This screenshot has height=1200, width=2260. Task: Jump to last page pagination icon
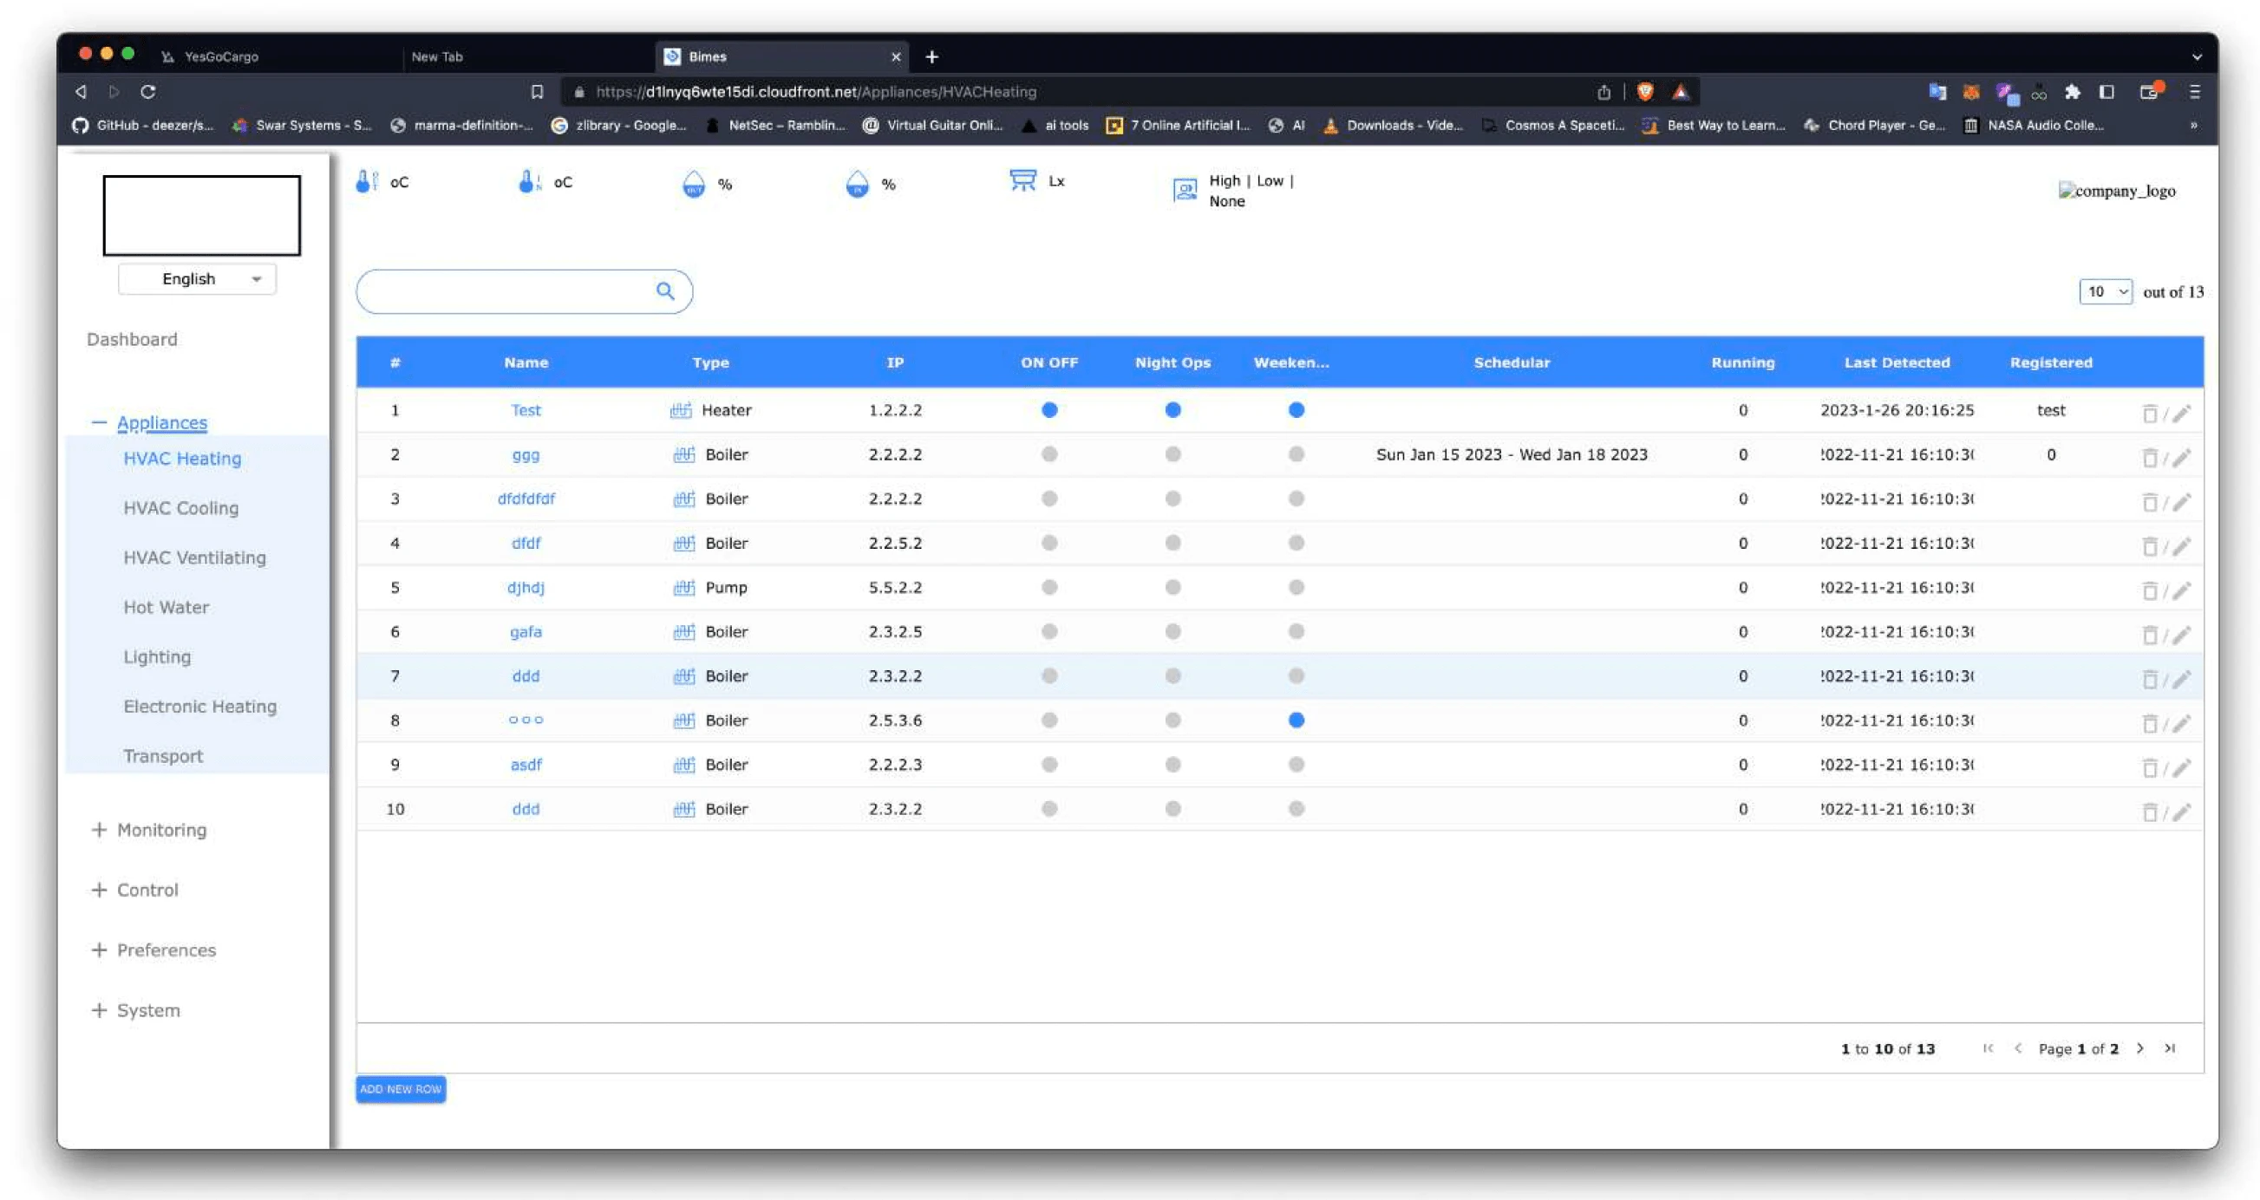(x=2170, y=1048)
